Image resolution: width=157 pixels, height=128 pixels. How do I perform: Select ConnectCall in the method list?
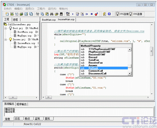point(96,71)
